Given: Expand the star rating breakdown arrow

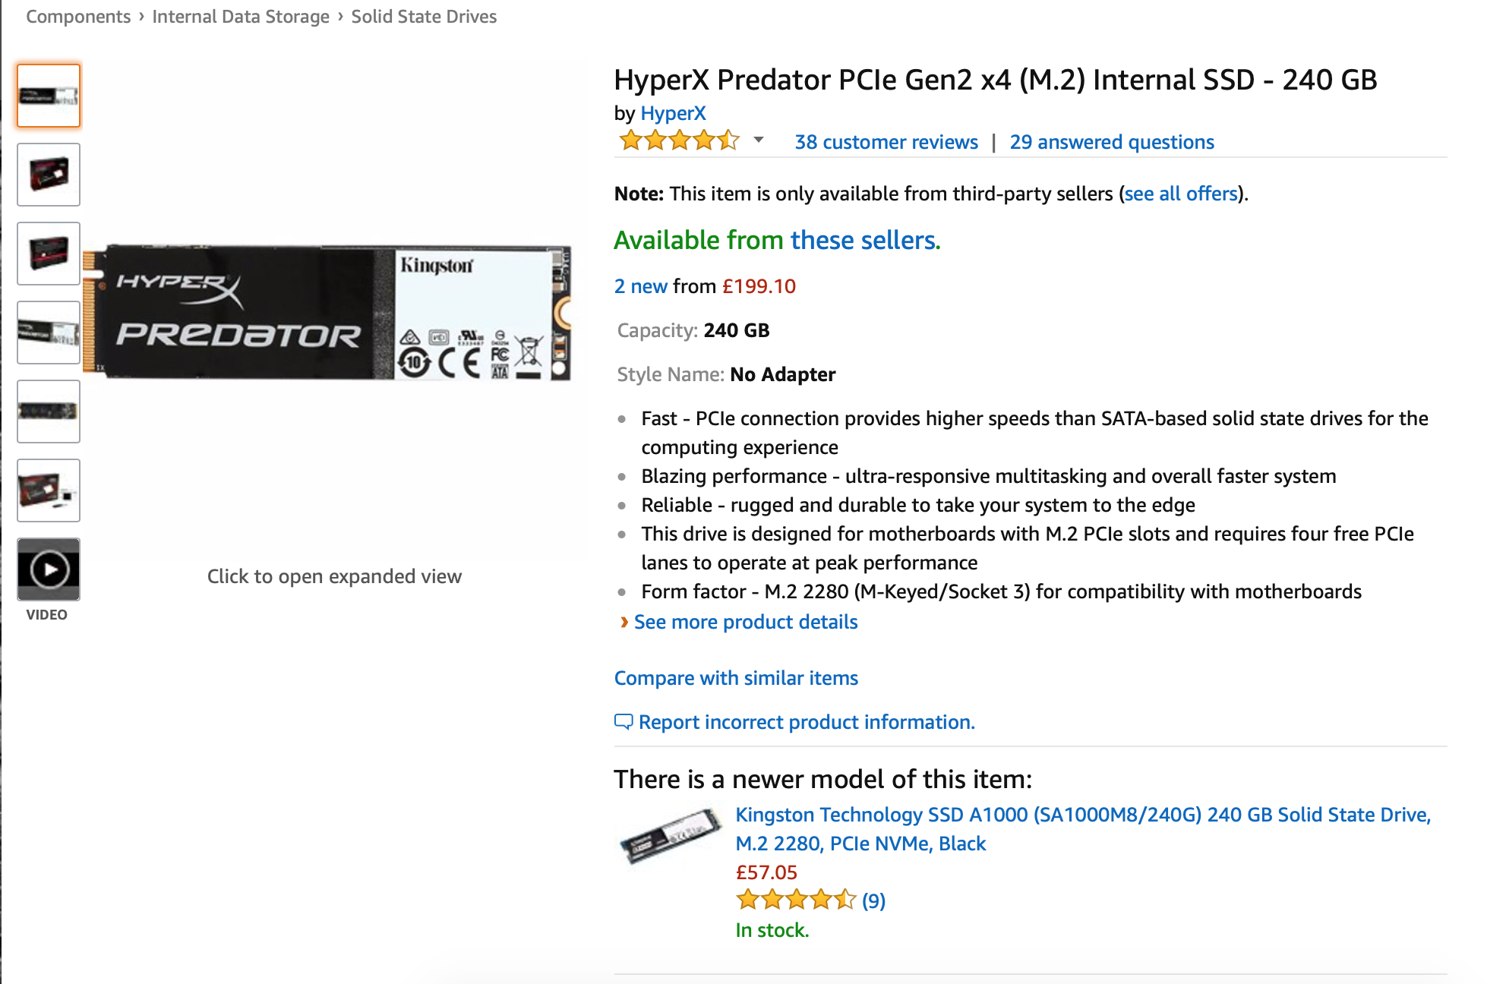Looking at the screenshot, I should tap(758, 140).
